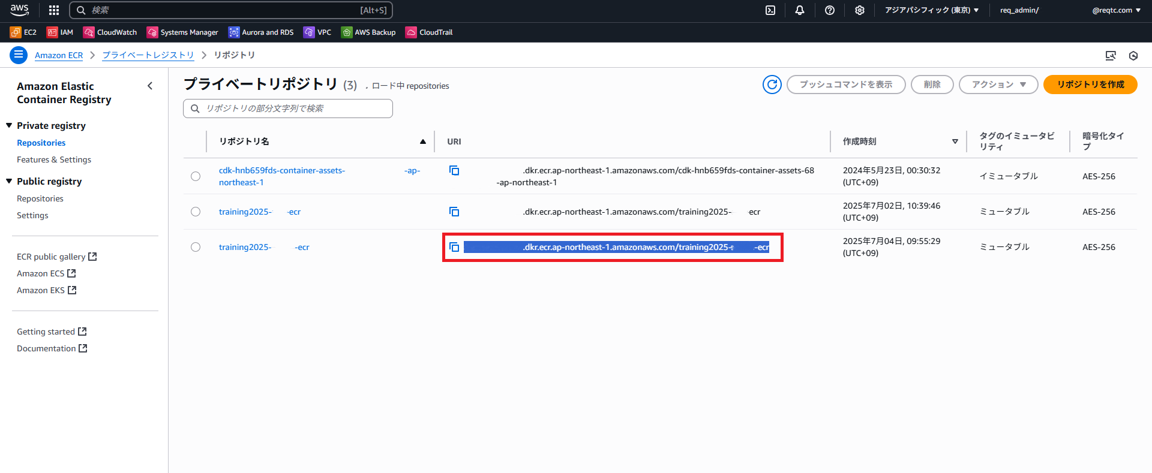Open the notifications bell

[800, 10]
